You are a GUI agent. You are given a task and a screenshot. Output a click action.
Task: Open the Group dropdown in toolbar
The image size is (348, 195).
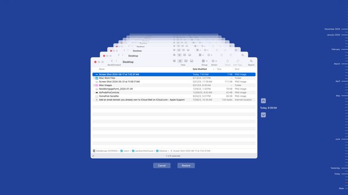click(x=204, y=61)
